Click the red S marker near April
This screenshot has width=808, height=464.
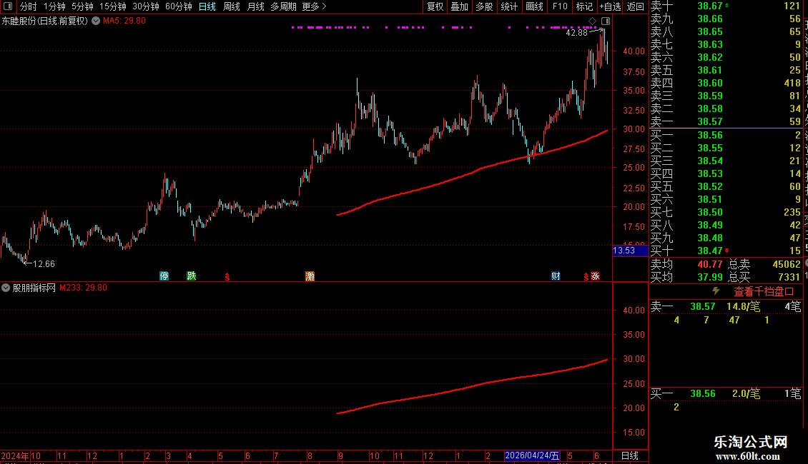[227, 277]
